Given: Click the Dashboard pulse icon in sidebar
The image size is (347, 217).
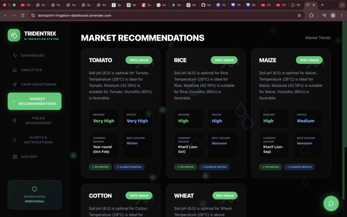Looking at the screenshot, I should (15, 56).
